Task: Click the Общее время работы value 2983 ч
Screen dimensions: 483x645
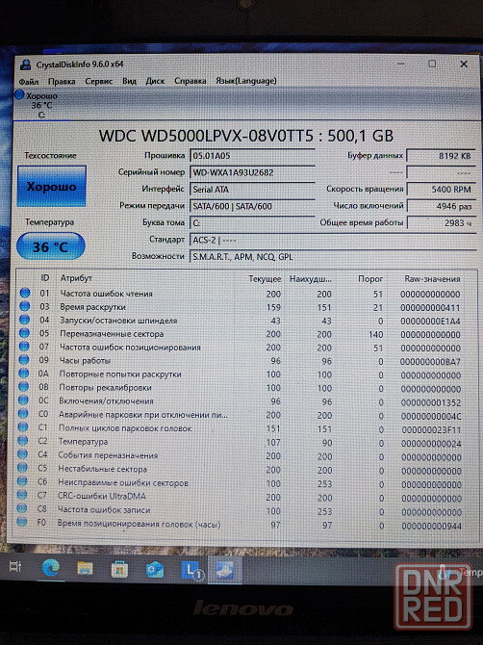Action: 441,223
